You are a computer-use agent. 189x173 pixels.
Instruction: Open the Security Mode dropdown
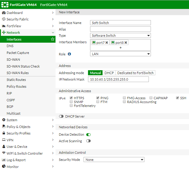pyautogui.click(x=114, y=160)
